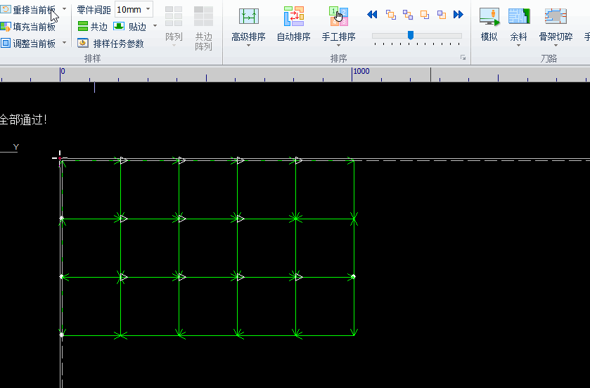
Task: Jump to first step with rewind arrows
Action: (373, 14)
